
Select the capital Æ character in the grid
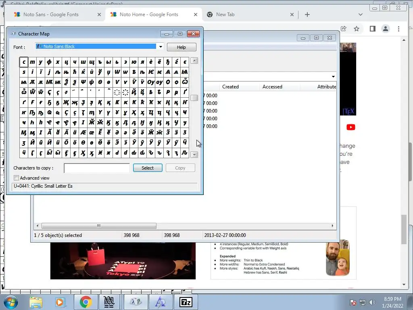83,132
